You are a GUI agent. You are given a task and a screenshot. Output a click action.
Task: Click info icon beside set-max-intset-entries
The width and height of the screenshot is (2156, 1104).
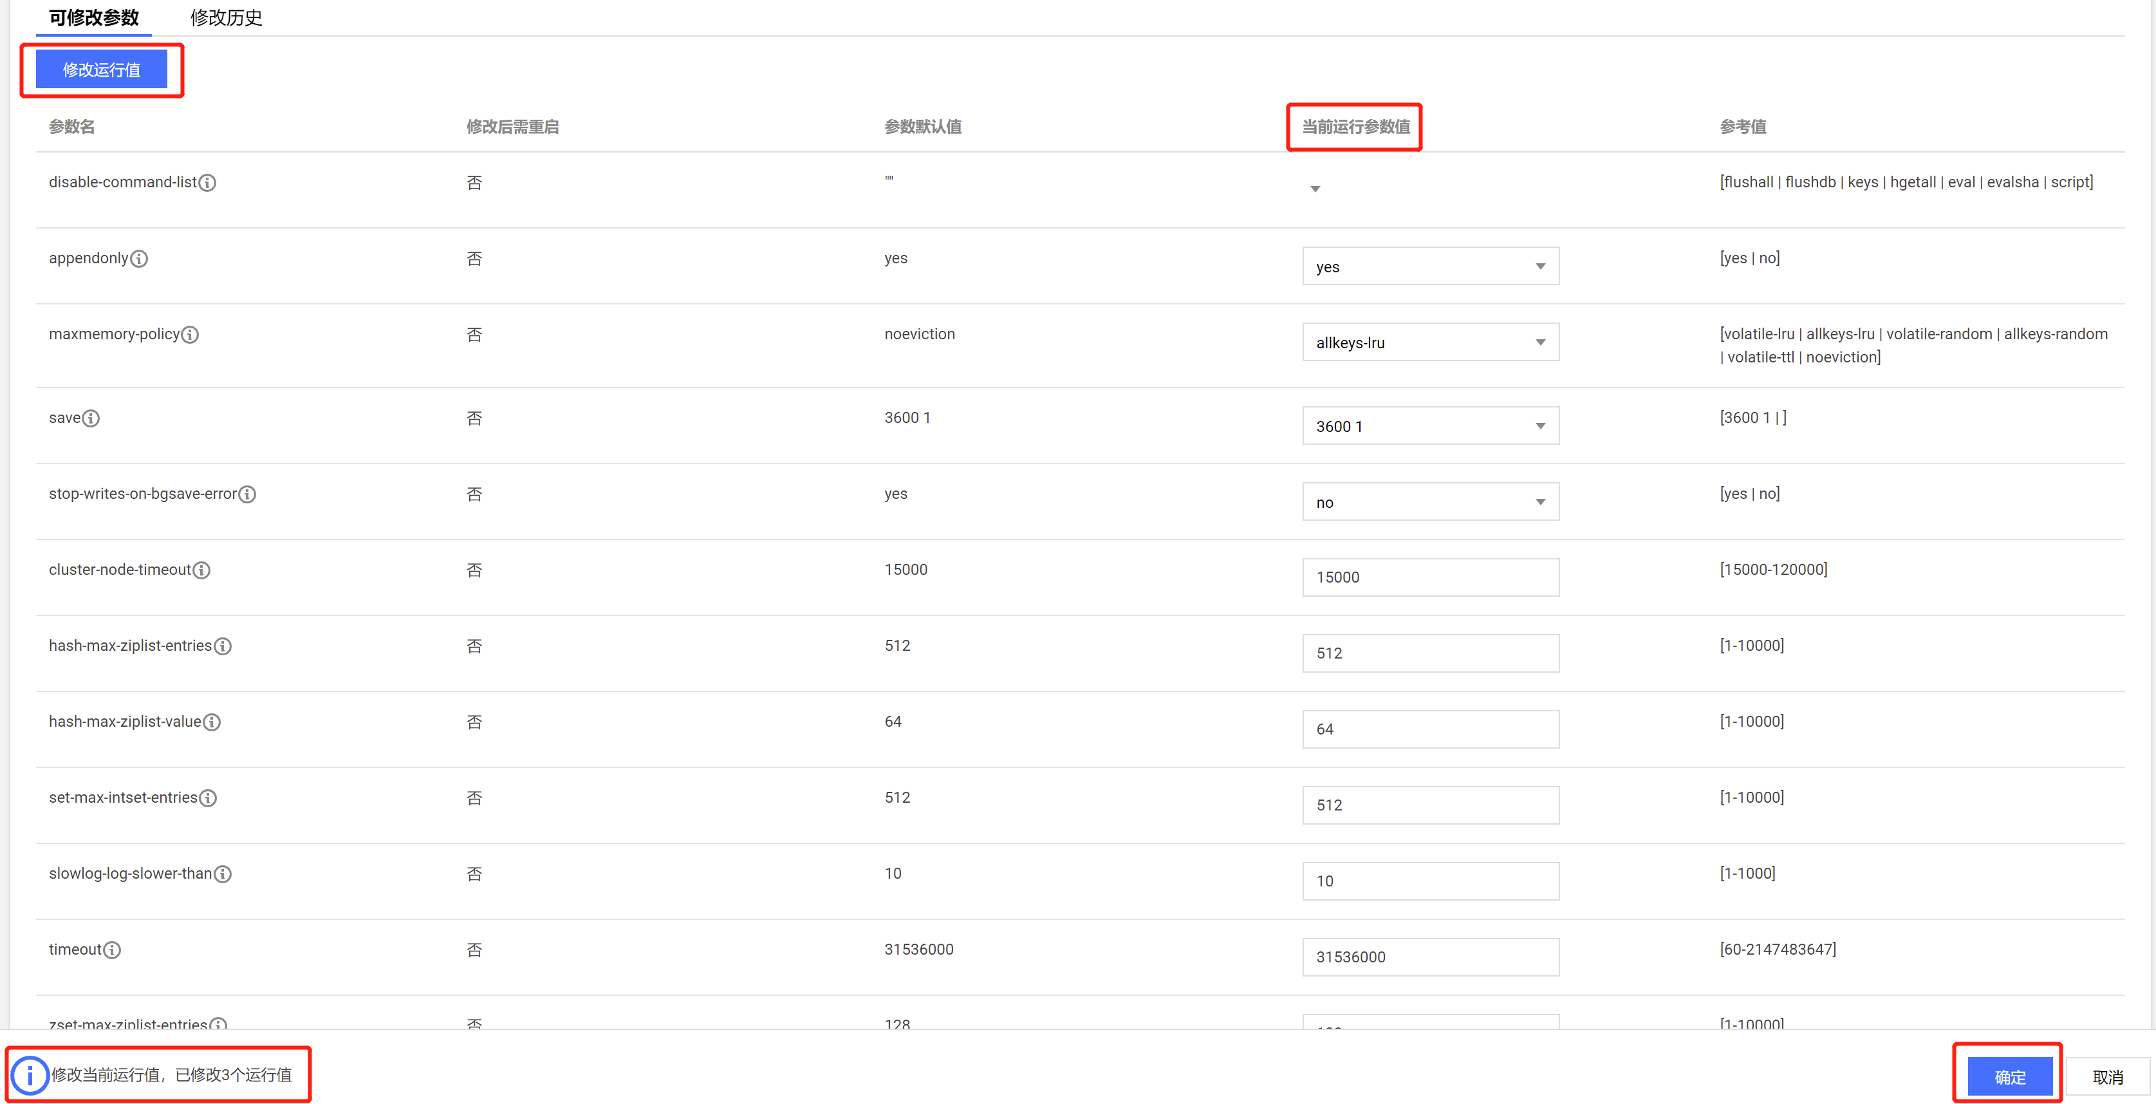tap(208, 798)
